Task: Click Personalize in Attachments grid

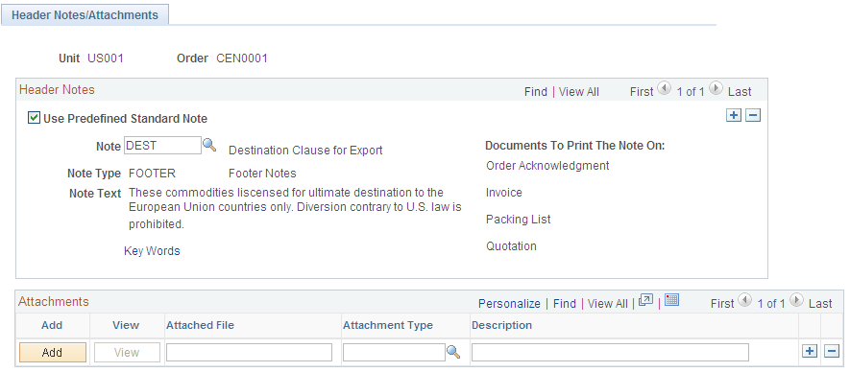Action: 509,304
